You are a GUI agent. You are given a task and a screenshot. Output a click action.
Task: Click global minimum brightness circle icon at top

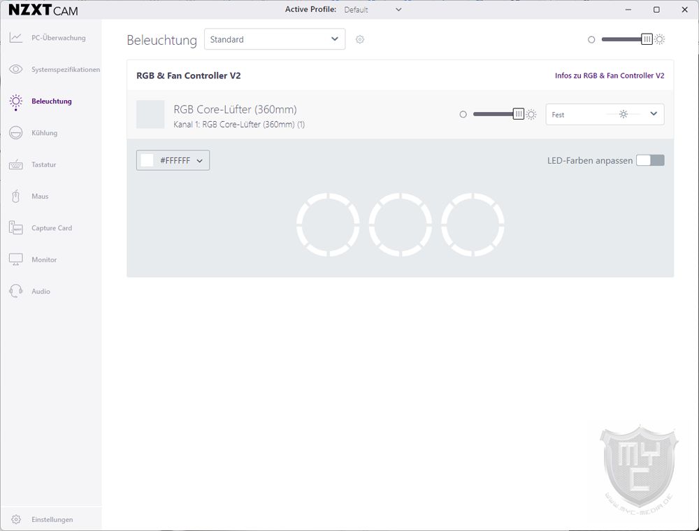coord(591,40)
